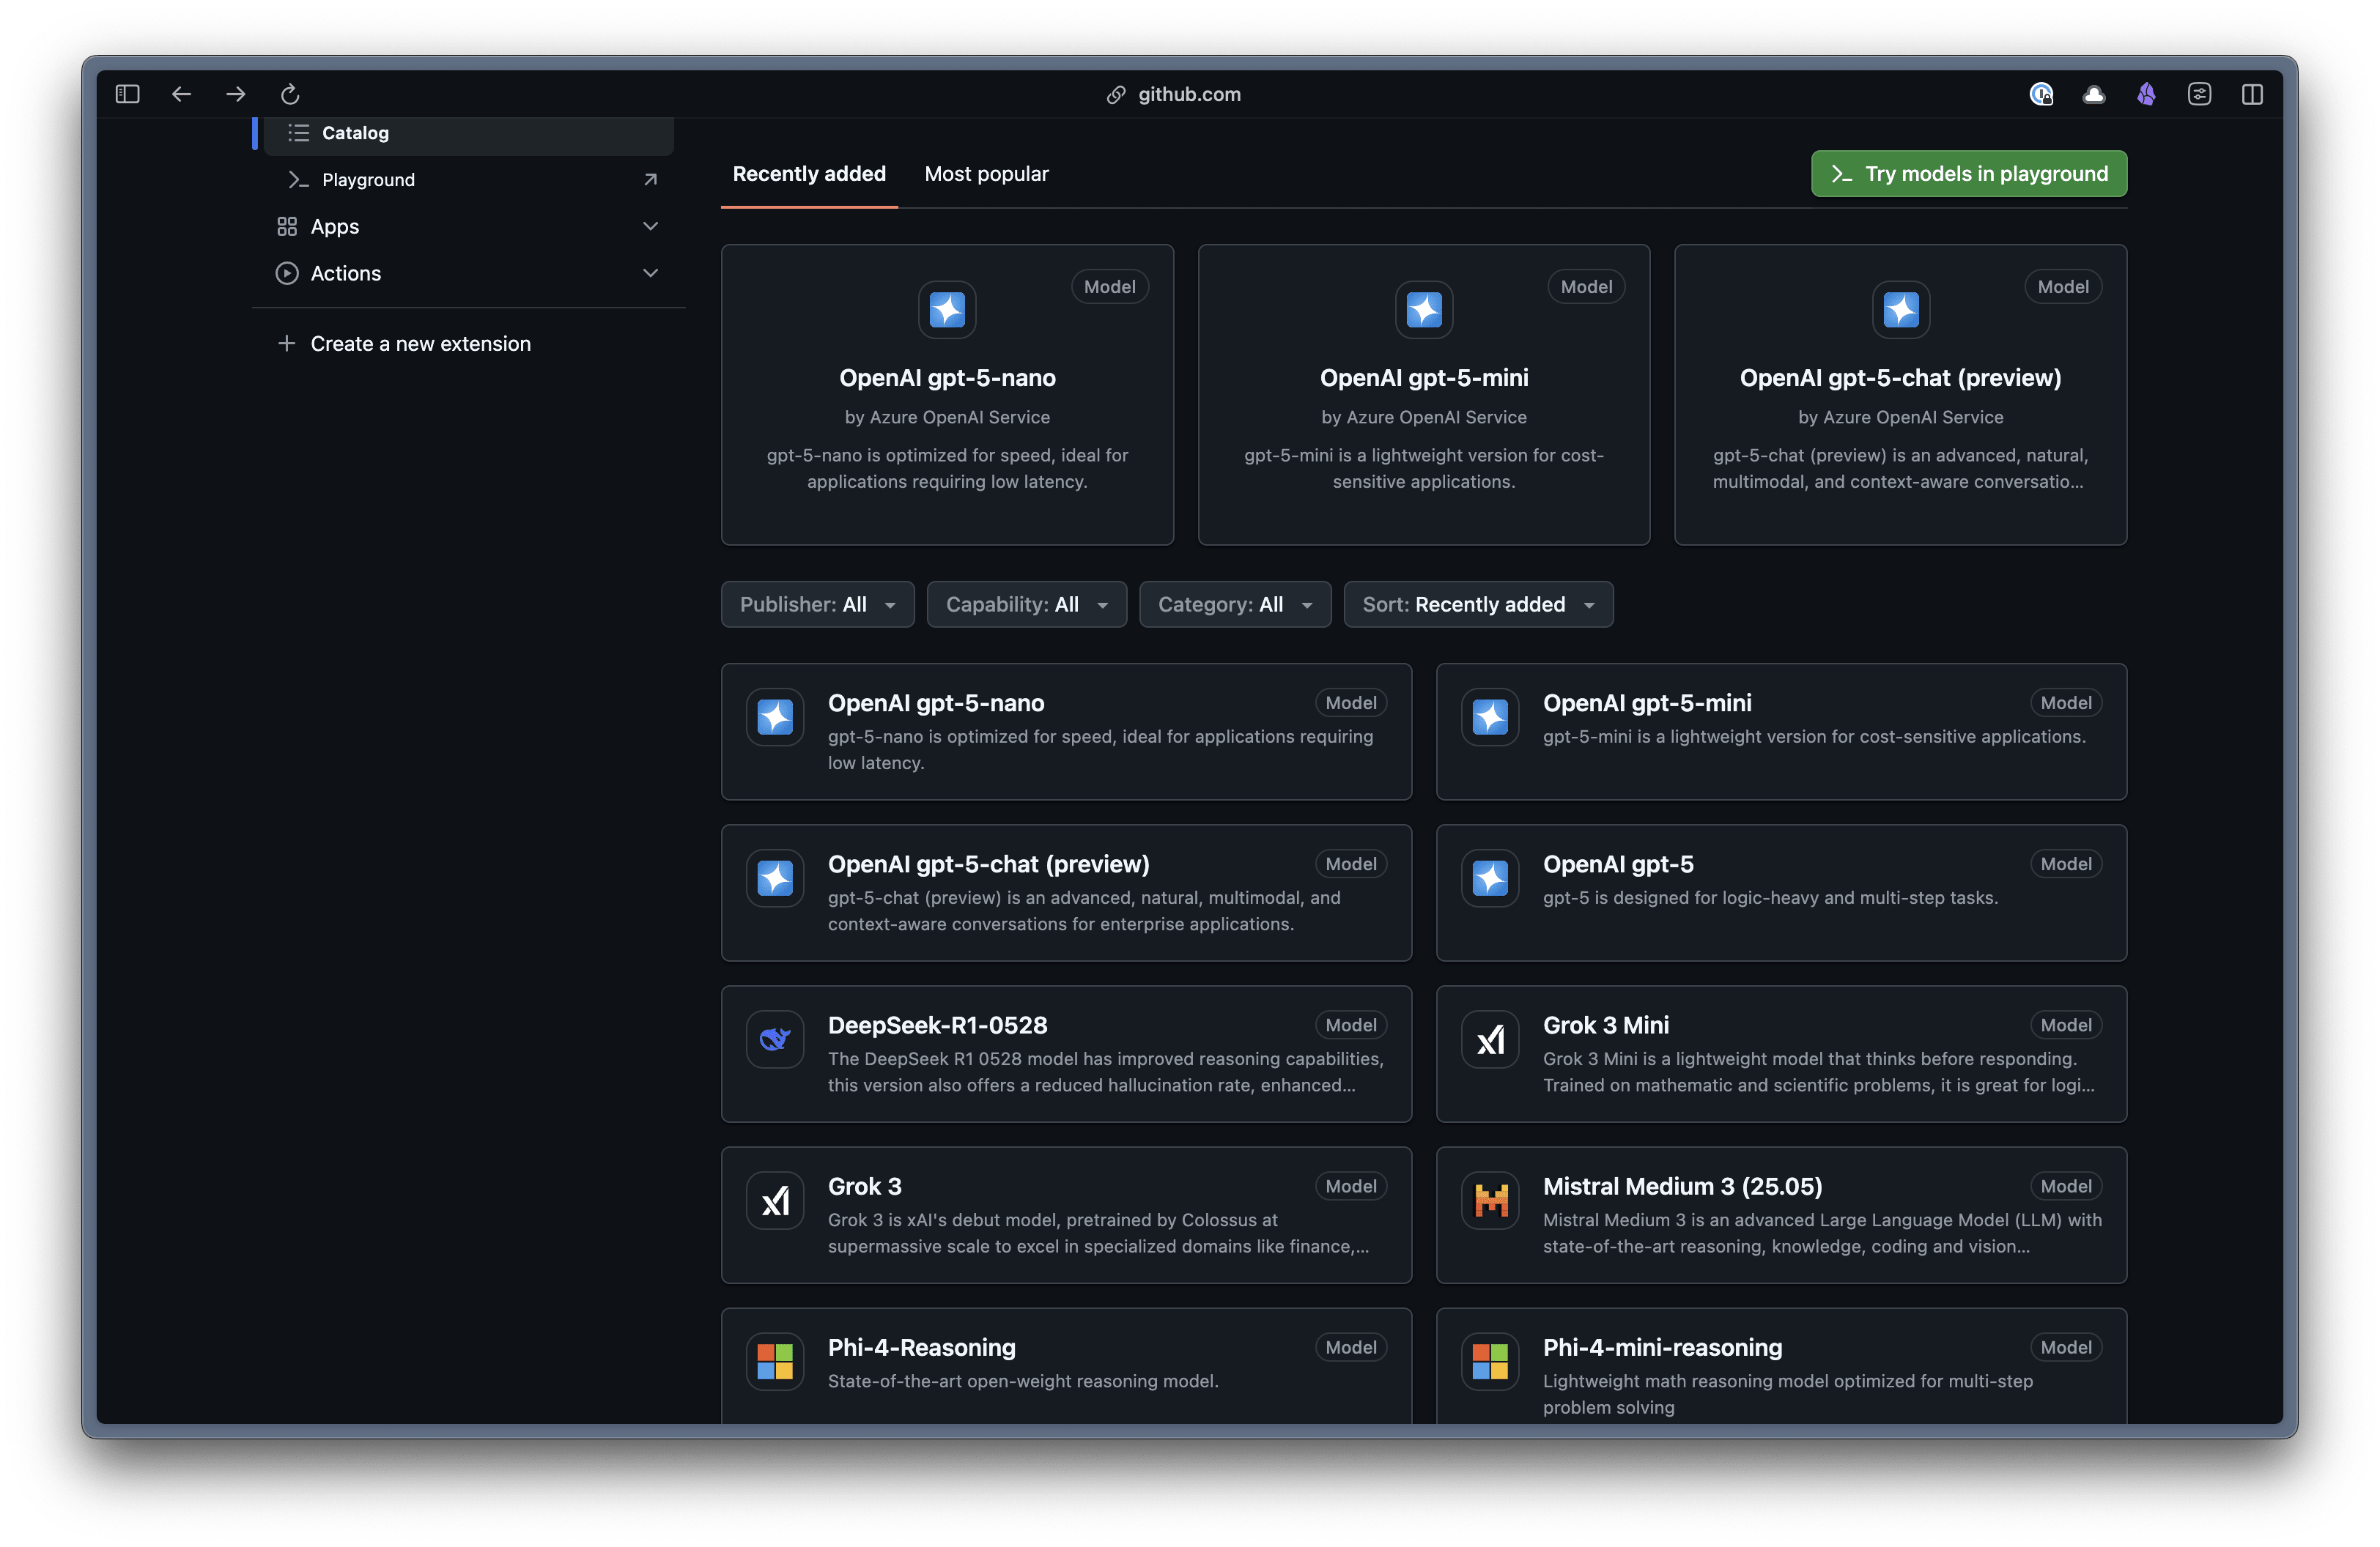Viewport: 2380px width, 1547px height.
Task: Open the square toolbar icon beside split view
Action: pos(2199,94)
